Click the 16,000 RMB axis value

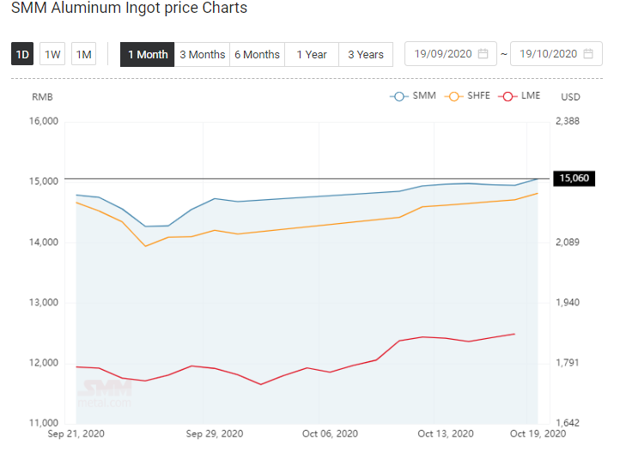[x=44, y=121]
